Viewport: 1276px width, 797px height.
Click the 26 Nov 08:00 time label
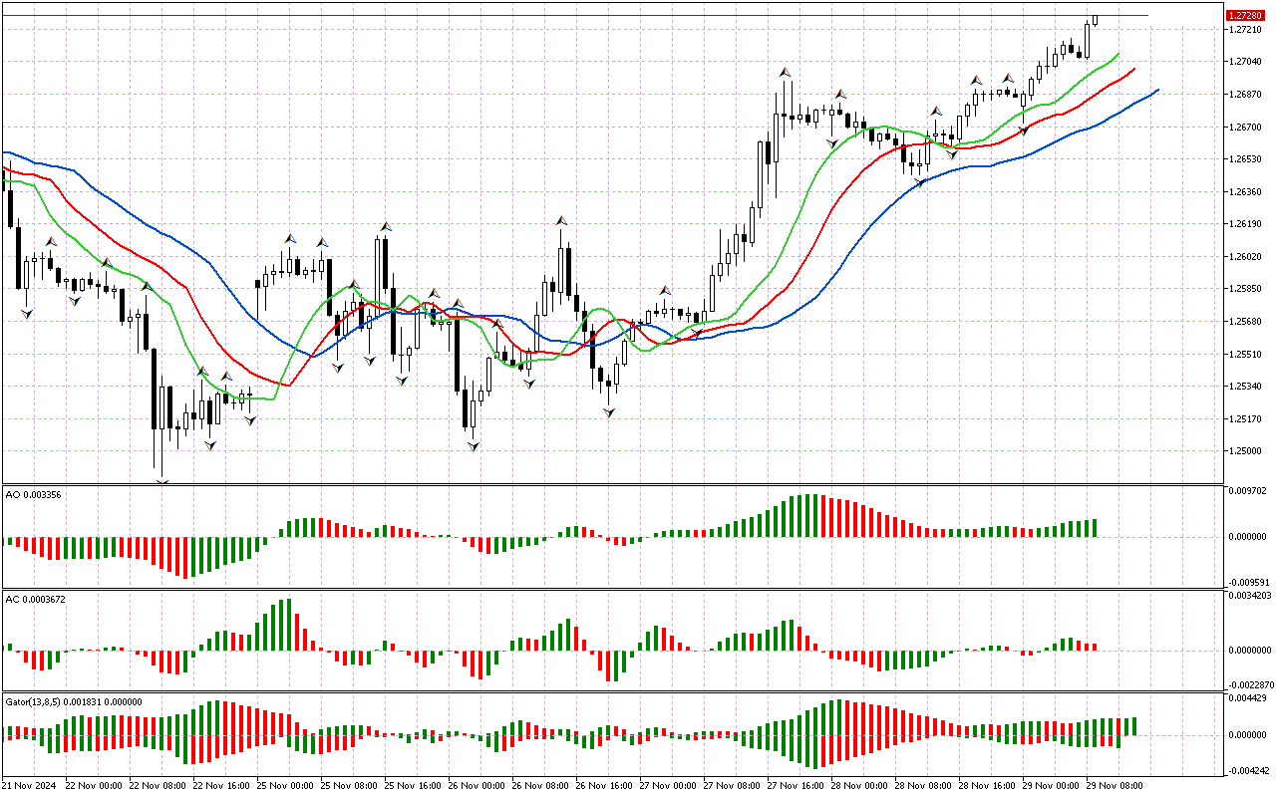click(540, 785)
